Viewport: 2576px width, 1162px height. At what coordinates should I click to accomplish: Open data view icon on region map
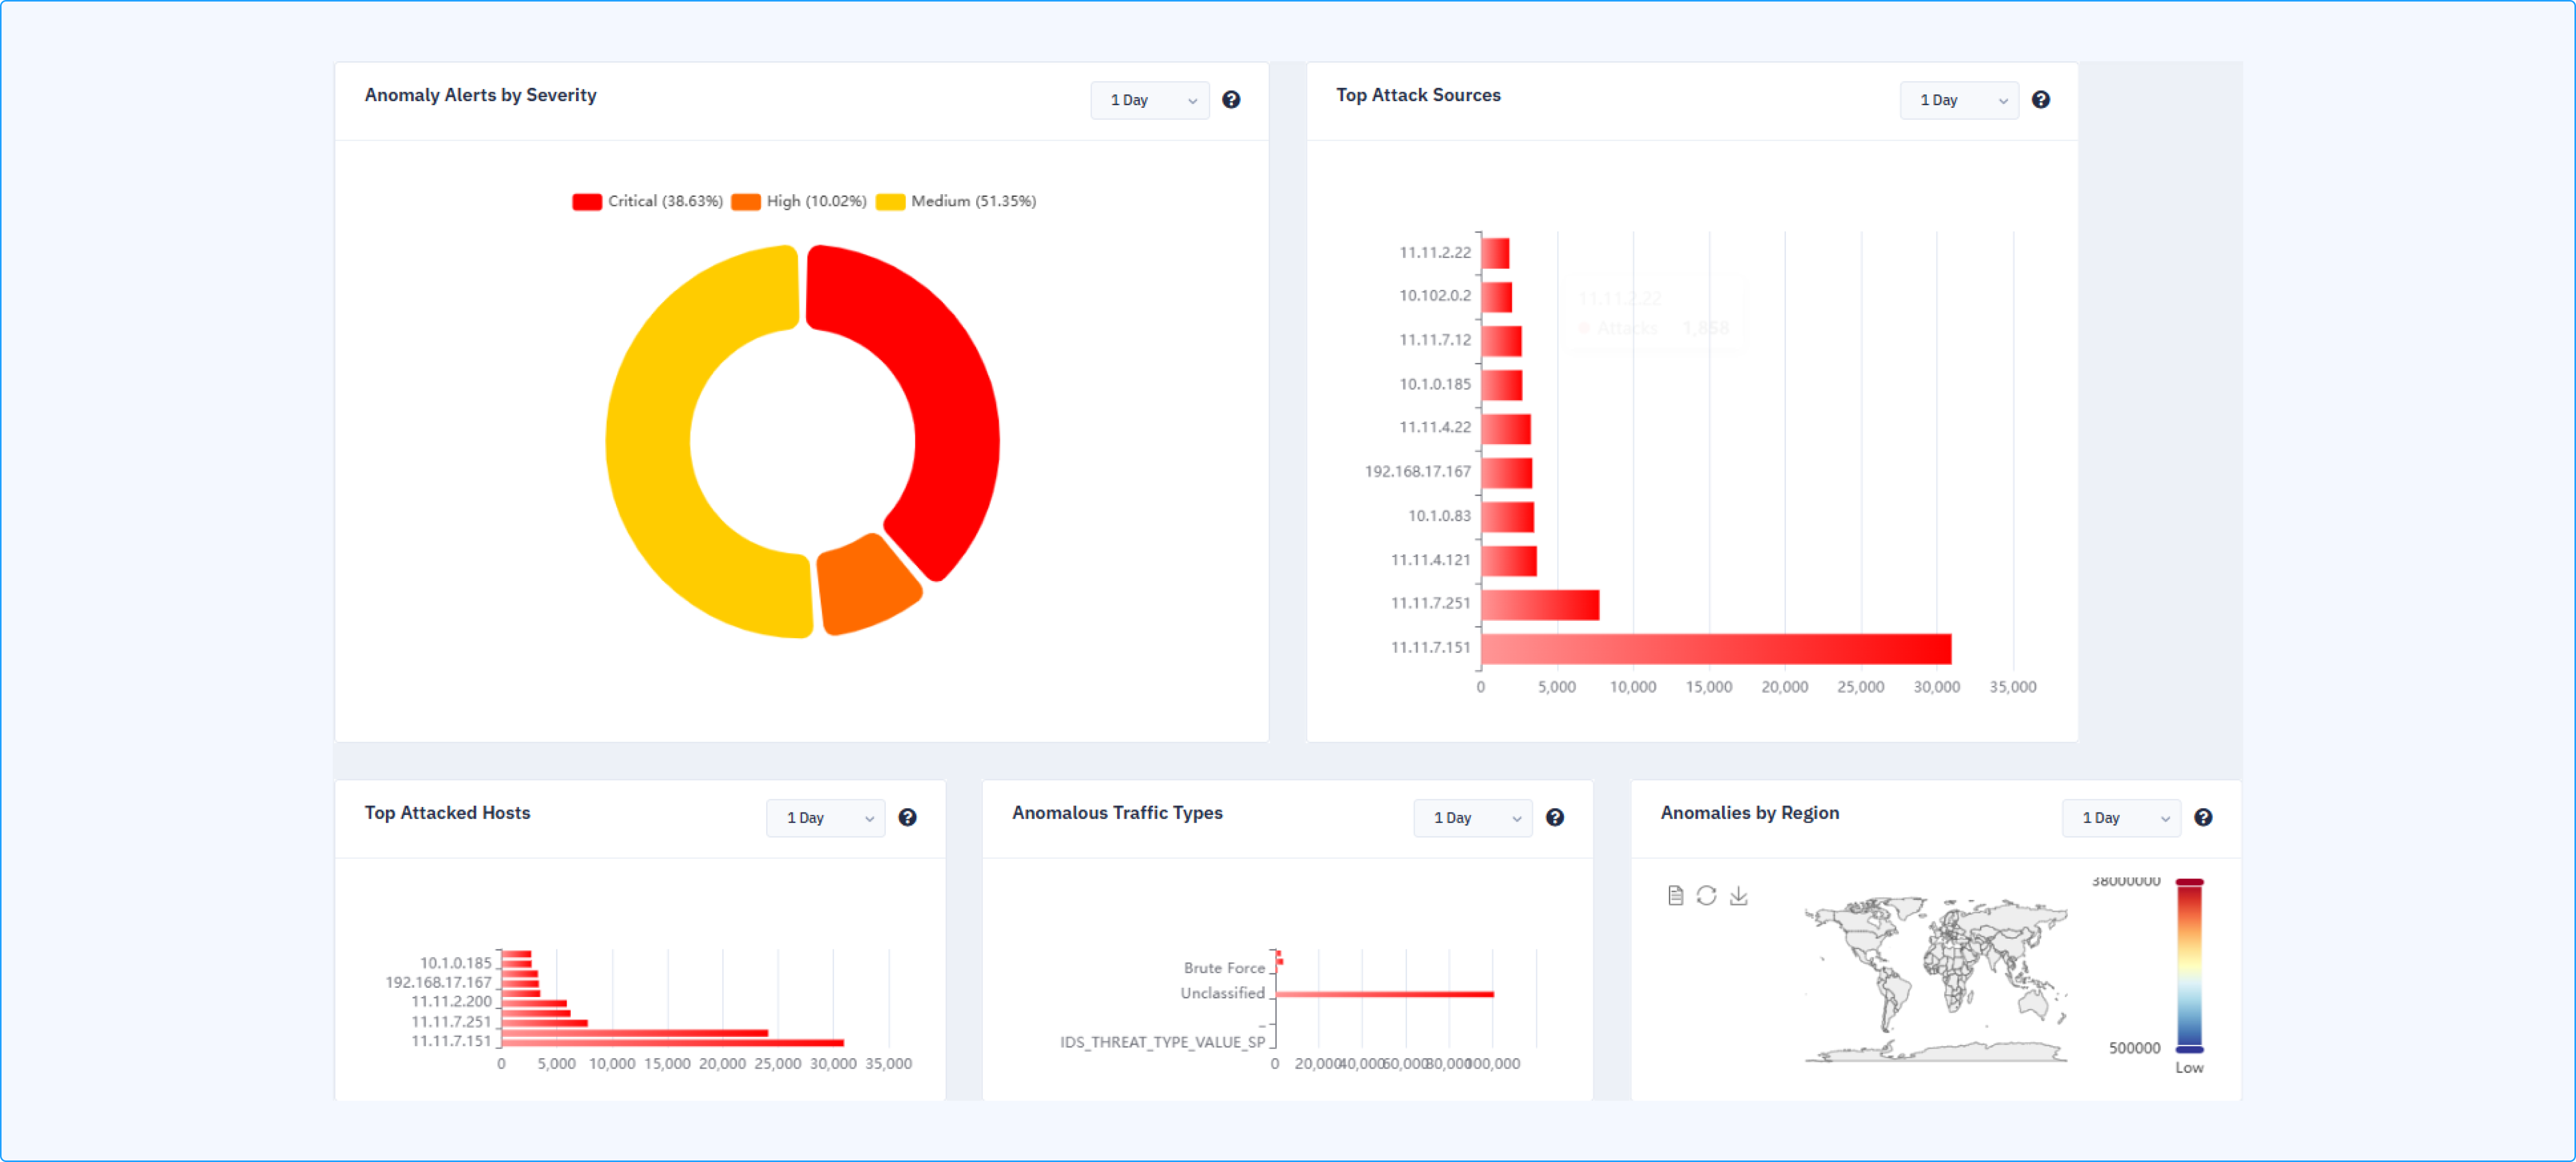point(1675,895)
